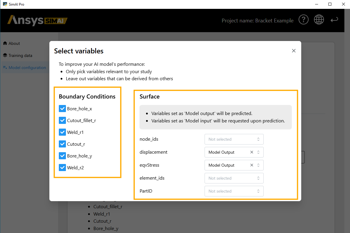Go to the About page

[14, 43]
